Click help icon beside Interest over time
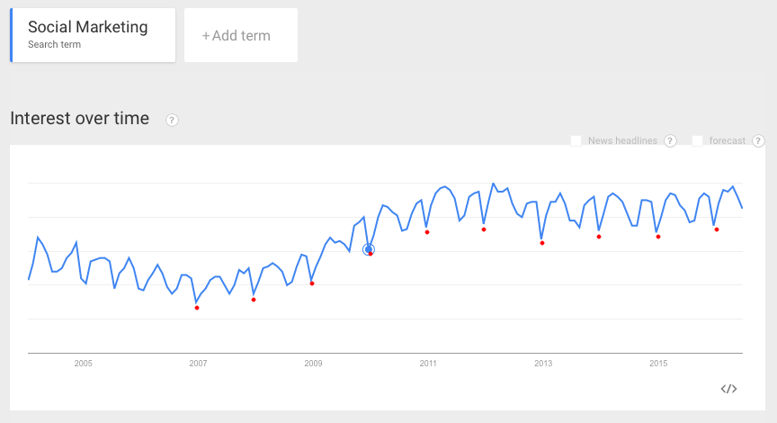The width and height of the screenshot is (777, 423). pyautogui.click(x=172, y=120)
